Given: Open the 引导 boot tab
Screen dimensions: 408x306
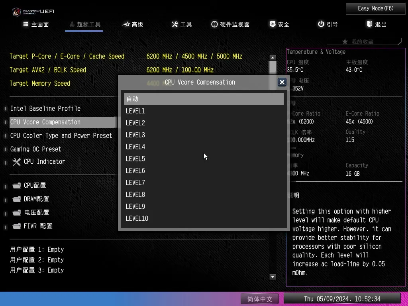Looking at the screenshot, I should [x=328, y=24].
